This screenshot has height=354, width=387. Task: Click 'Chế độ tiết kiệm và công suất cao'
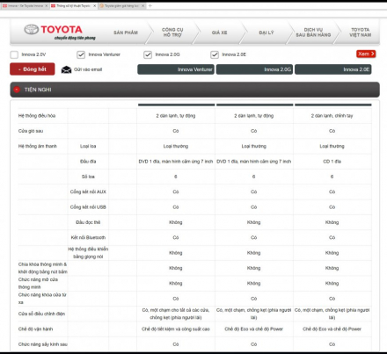coord(176,329)
